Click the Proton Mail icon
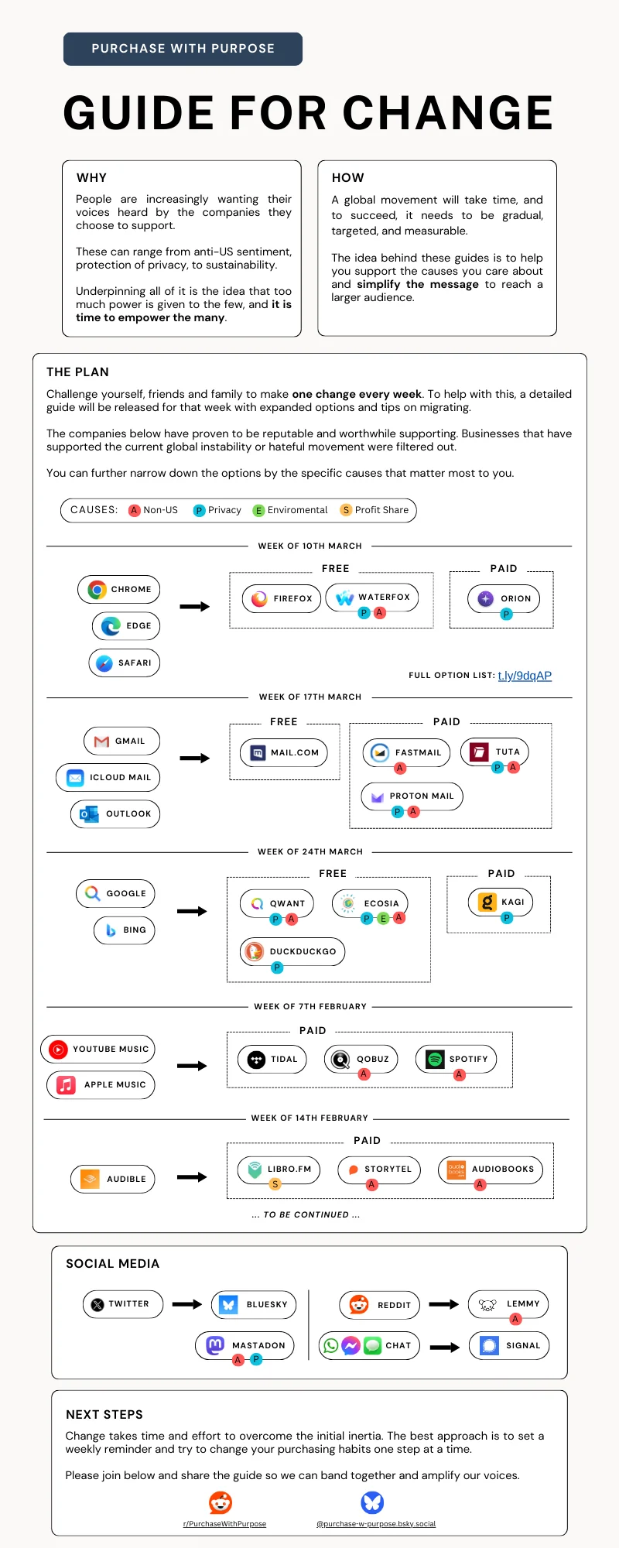Viewport: 619px width, 1548px height. (378, 796)
